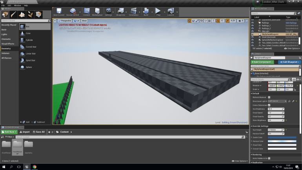The width and height of the screenshot is (302, 170).
Task: Click Save Current in the toolbar
Action: pos(59,12)
